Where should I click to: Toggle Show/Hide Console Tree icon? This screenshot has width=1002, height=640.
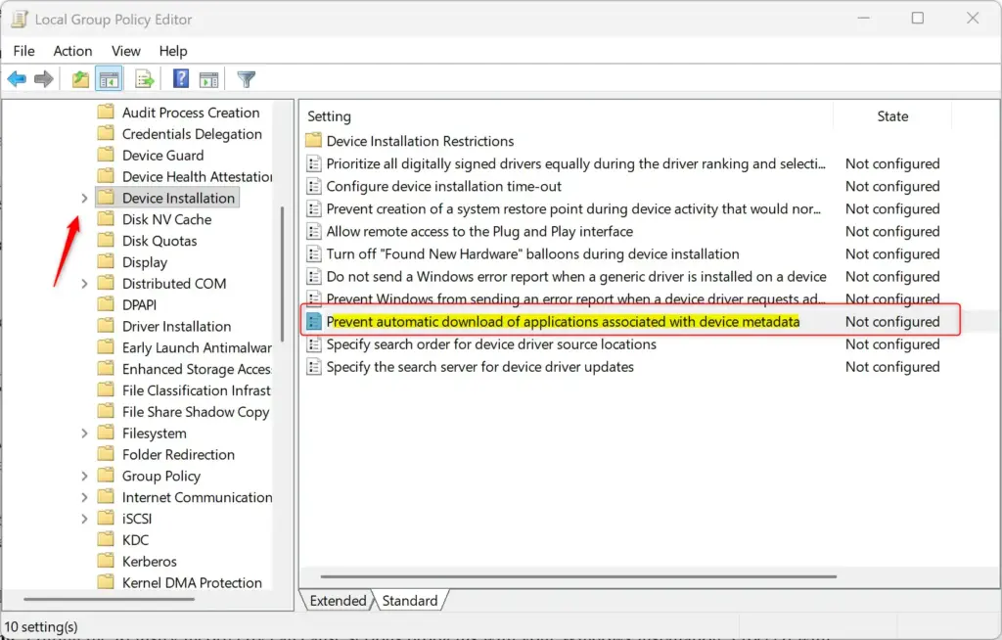pos(110,79)
